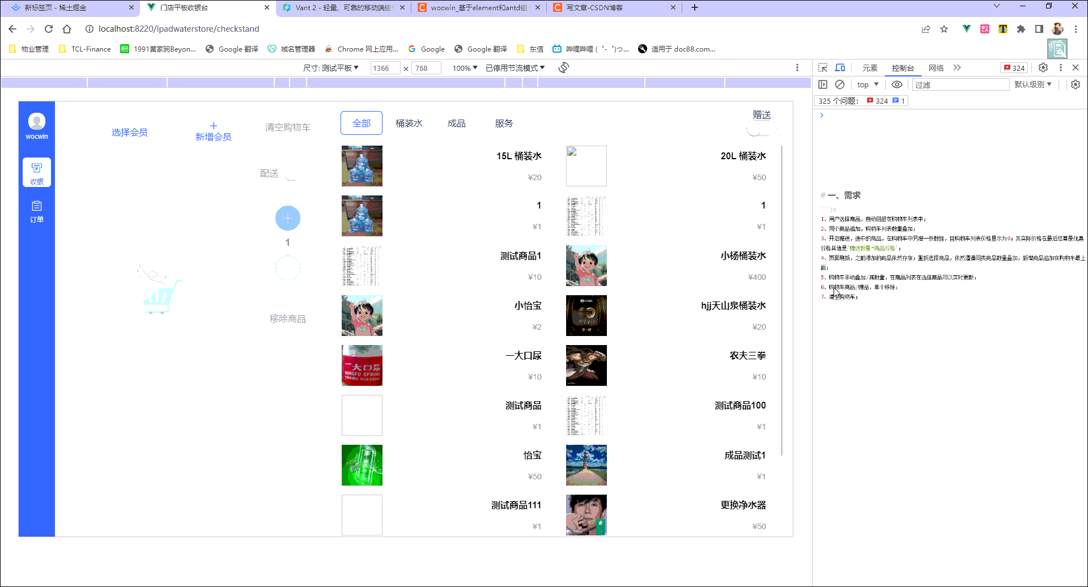Viewport: 1088px width, 587px height.
Task: Open device toolbar more options menu
Action: coord(797,67)
